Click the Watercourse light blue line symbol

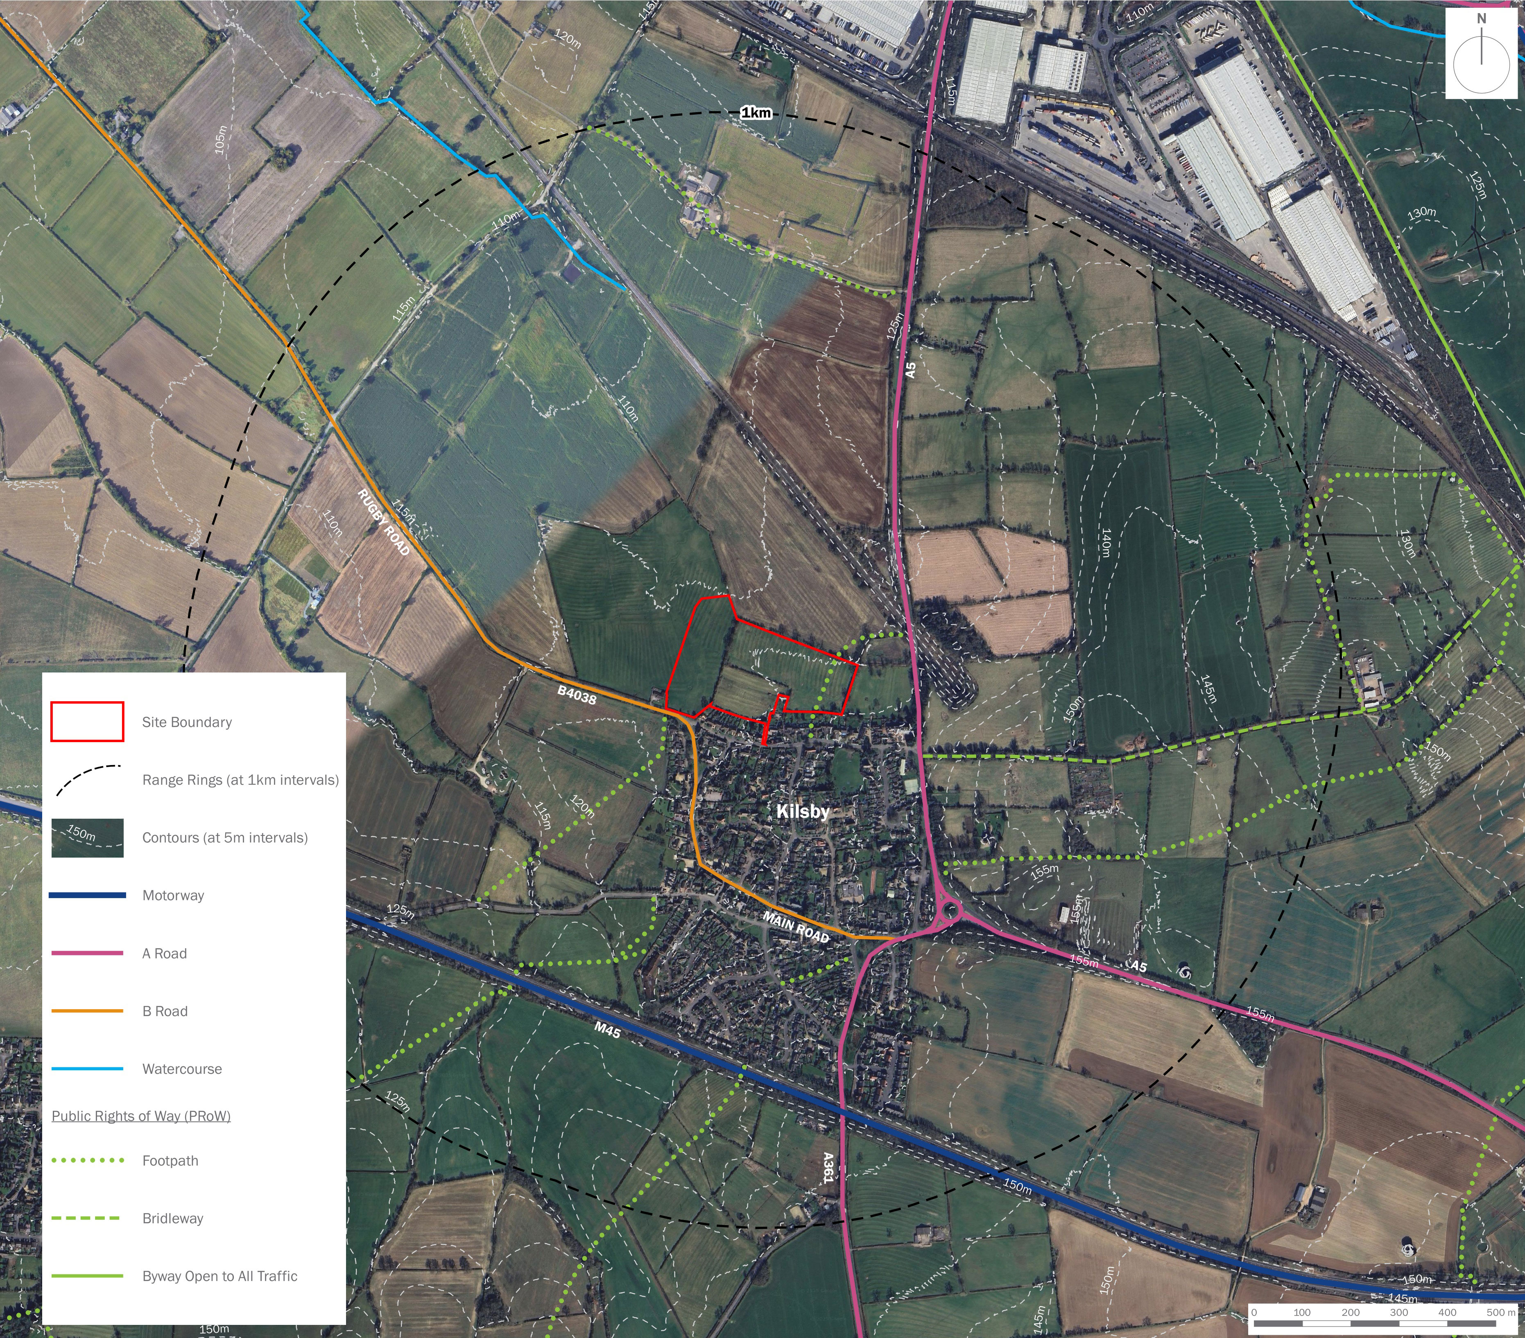(86, 1069)
